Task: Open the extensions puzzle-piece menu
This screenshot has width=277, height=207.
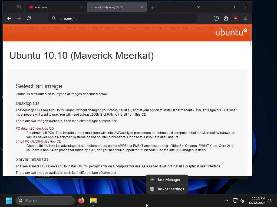Action: 226,19
